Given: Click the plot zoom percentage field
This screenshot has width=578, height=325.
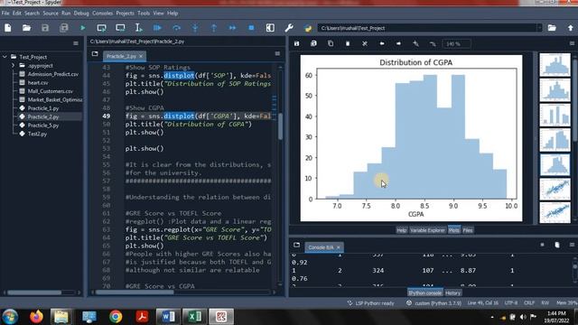Looking at the screenshot, I should coord(457,43).
